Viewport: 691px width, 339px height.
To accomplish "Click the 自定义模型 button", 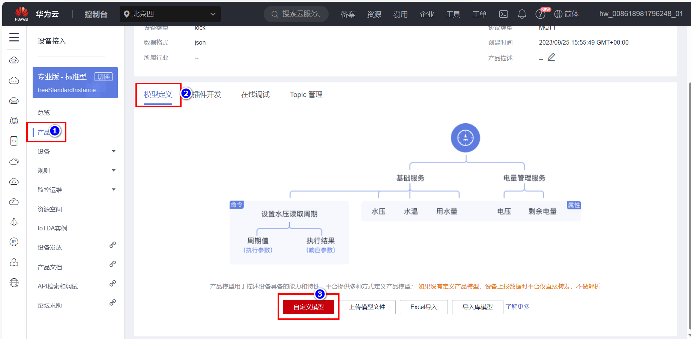I will pos(308,307).
